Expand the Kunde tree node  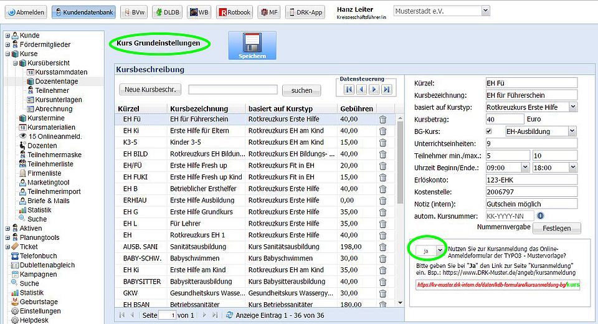click(x=7, y=36)
